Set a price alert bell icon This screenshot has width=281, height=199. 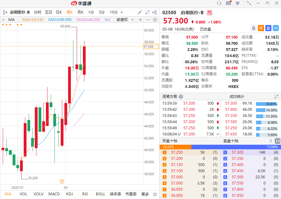click(x=254, y=28)
